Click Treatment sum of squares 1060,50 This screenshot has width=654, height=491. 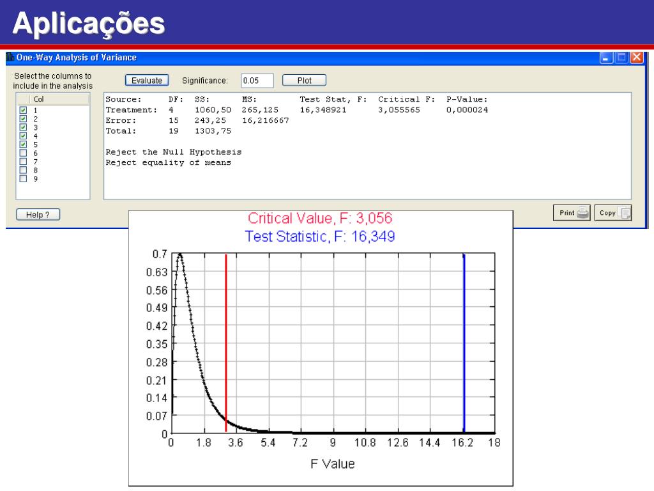[213, 110]
